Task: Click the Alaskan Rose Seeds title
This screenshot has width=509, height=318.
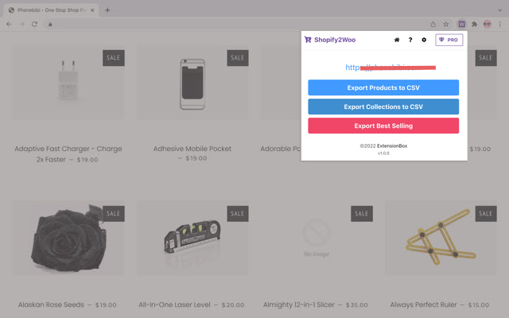Action: [x=51, y=304]
